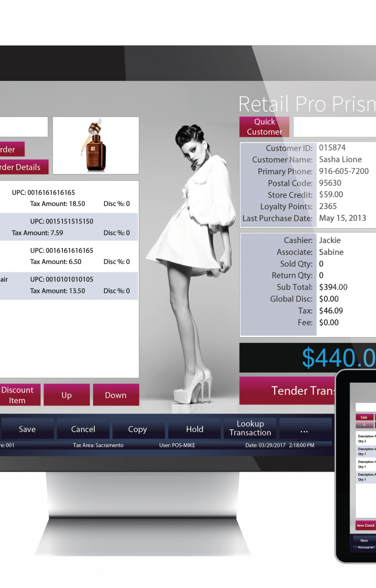376x588 pixels.
Task: Select last purchase date May 15, 2013
Action: [343, 218]
